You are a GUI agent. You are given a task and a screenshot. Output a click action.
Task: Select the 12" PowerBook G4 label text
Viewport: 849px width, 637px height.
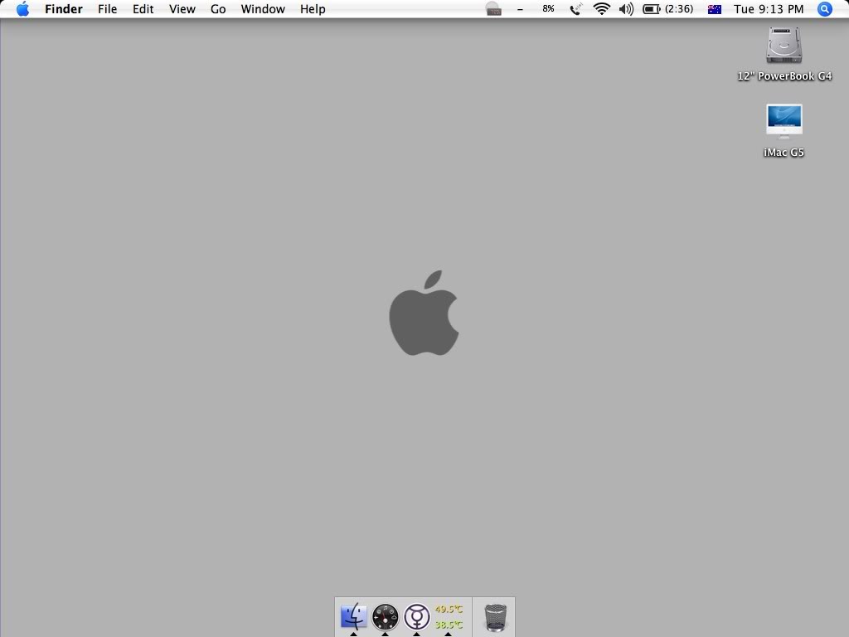click(784, 76)
